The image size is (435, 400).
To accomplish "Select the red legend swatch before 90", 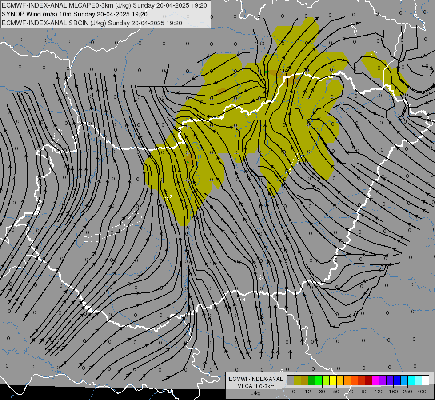I will pos(362,380).
